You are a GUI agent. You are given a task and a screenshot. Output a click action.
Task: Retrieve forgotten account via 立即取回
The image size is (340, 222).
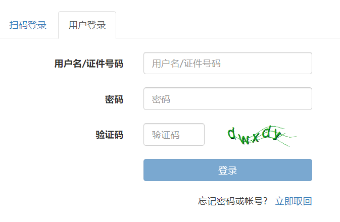click(x=294, y=201)
